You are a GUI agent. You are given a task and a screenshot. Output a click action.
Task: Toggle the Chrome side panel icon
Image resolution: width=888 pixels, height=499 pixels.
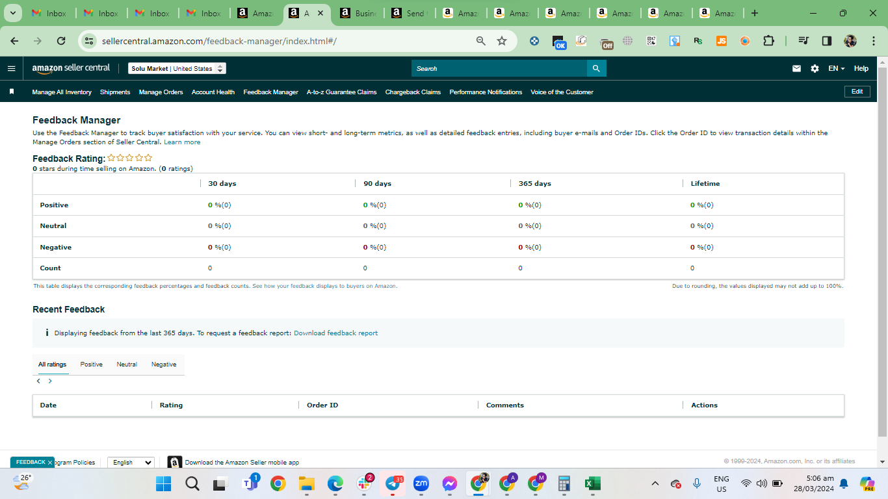(827, 41)
